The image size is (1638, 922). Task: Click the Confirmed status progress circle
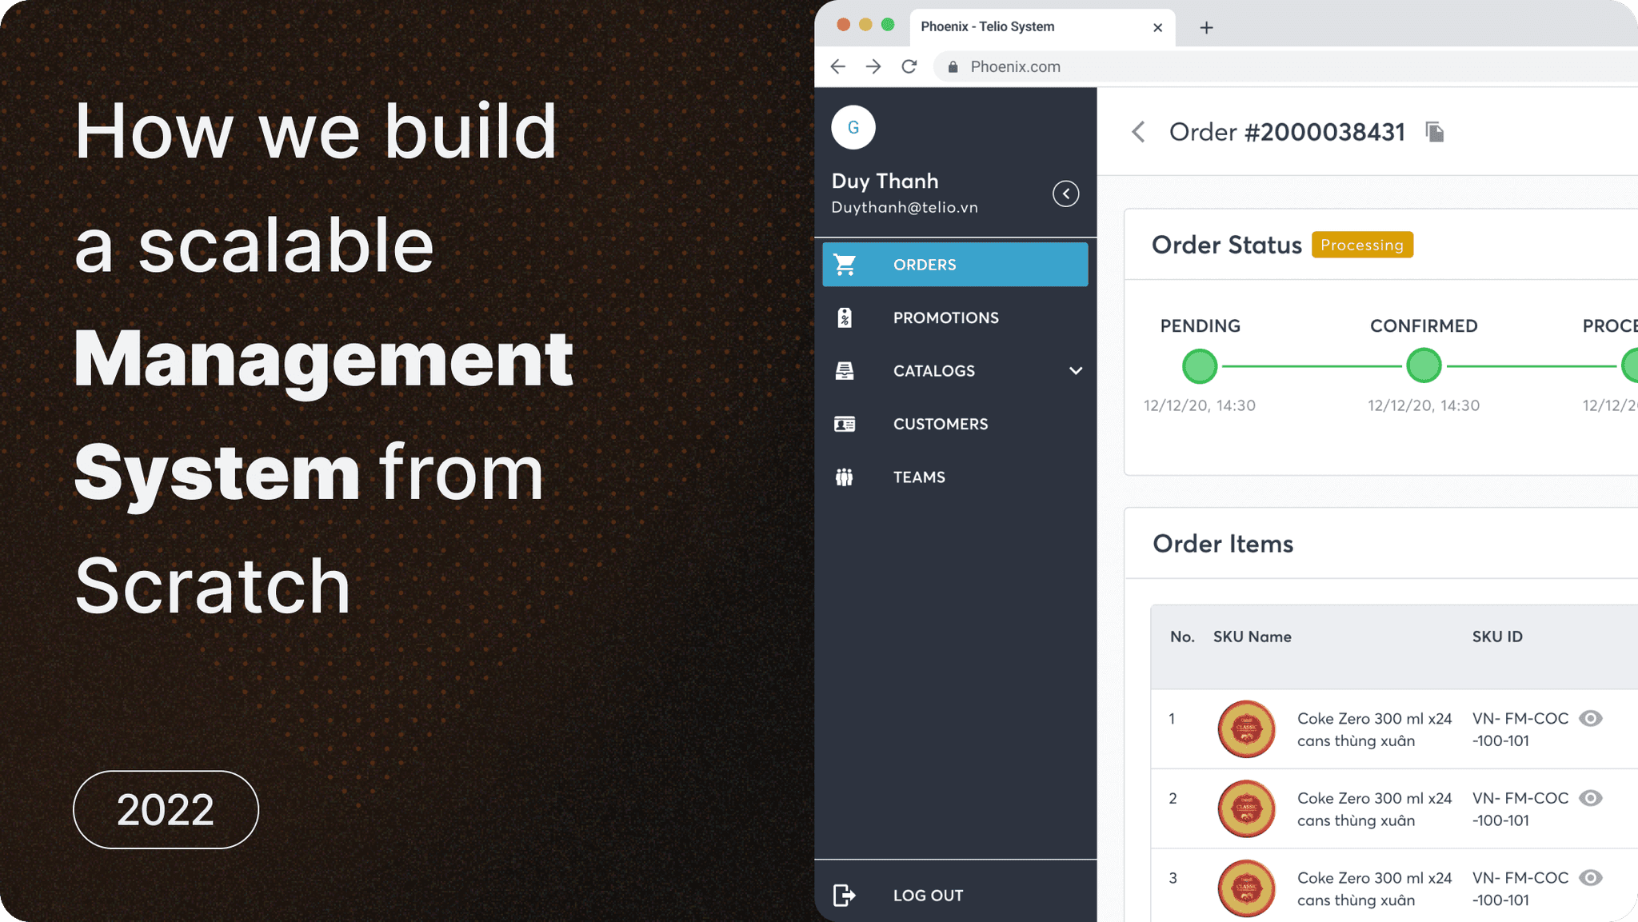[x=1424, y=366]
